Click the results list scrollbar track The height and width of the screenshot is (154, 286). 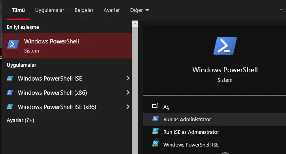[x=135, y=90]
